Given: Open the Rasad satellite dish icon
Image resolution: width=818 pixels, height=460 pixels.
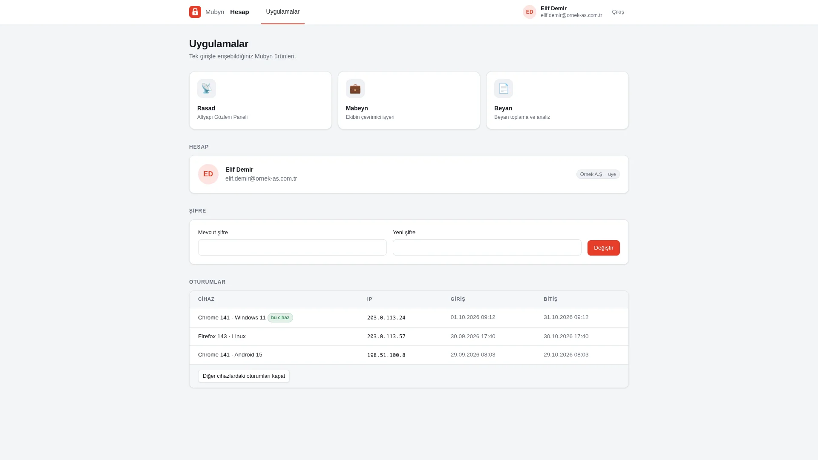Looking at the screenshot, I should (207, 89).
